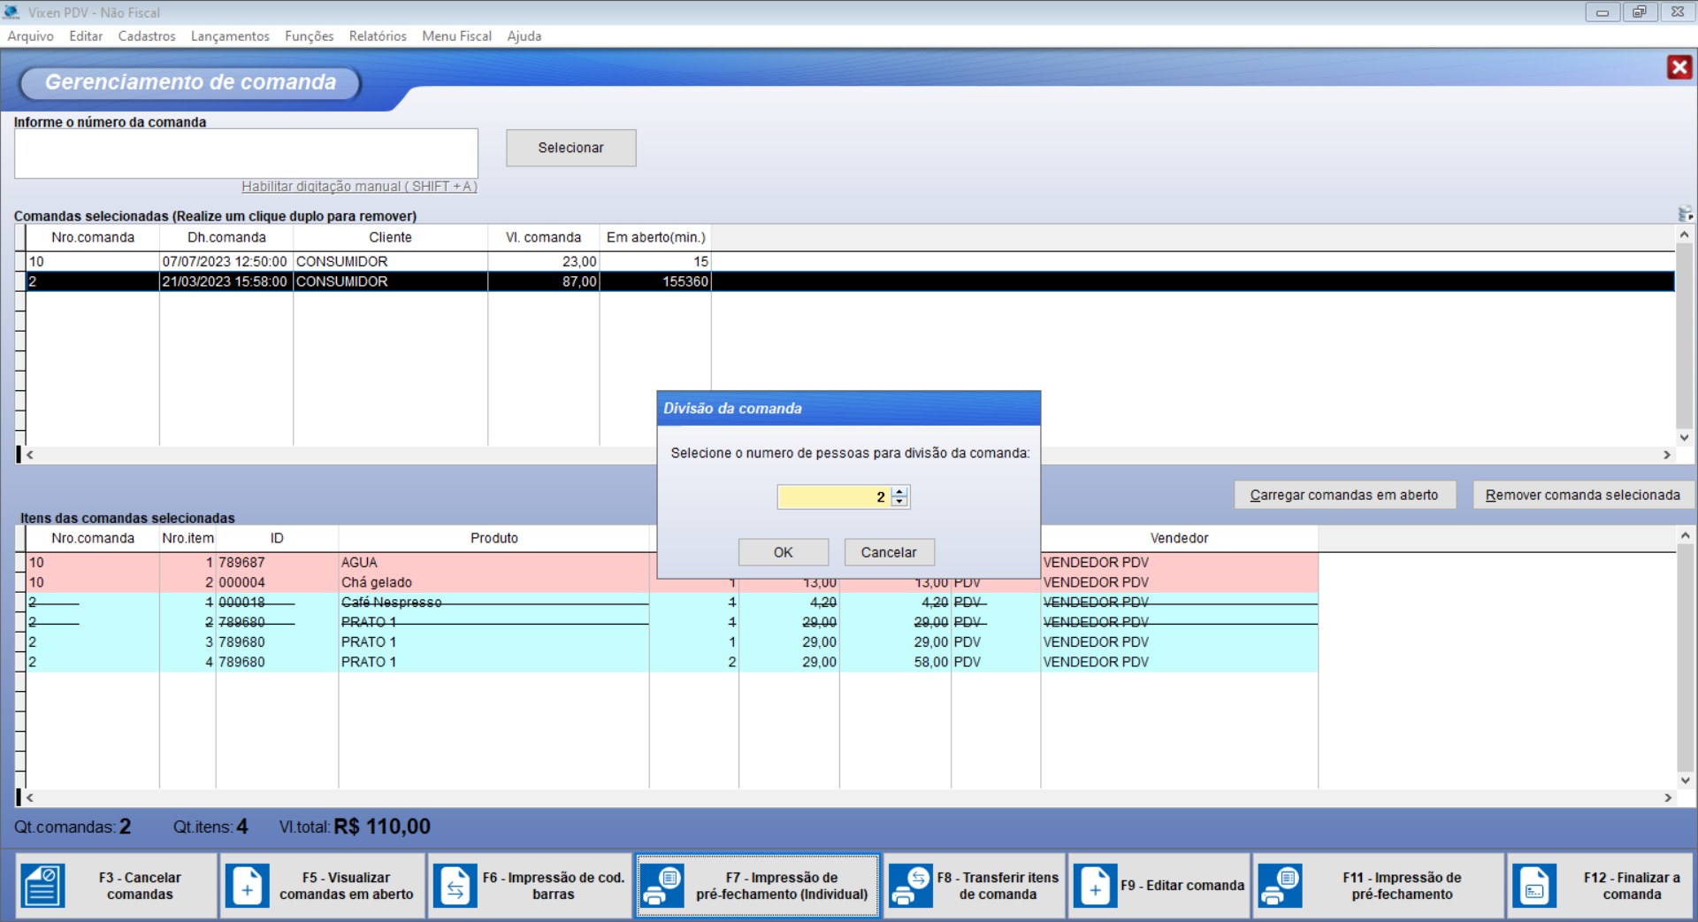Open the Menu Fiscal menu

pos(456,36)
